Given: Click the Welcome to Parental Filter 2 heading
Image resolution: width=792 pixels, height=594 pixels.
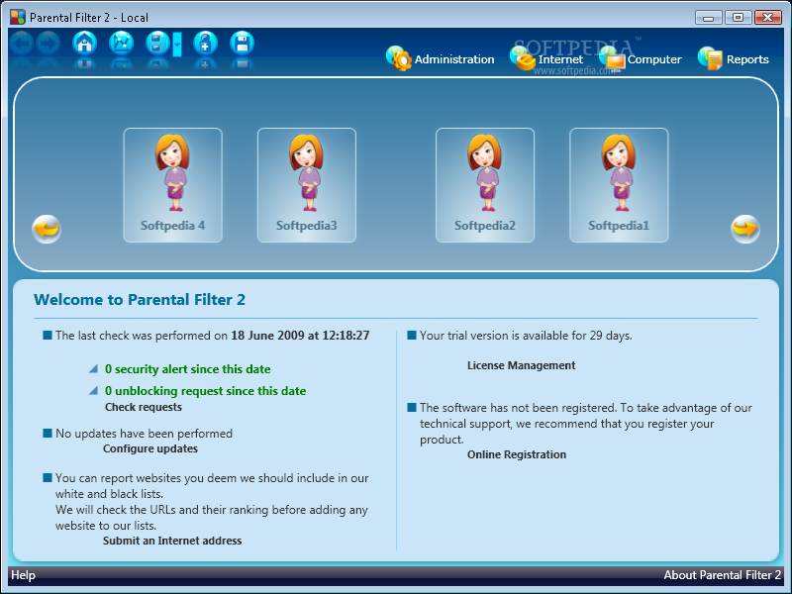Looking at the screenshot, I should point(140,300).
